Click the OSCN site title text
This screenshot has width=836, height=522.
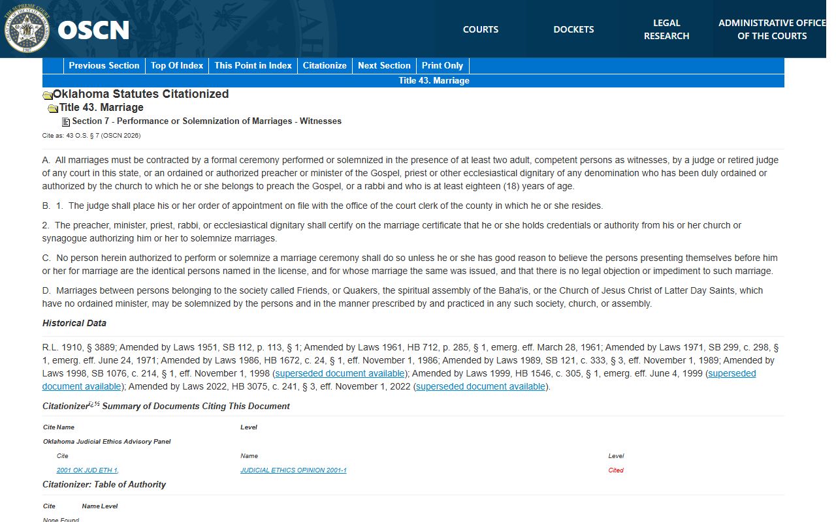(93, 30)
